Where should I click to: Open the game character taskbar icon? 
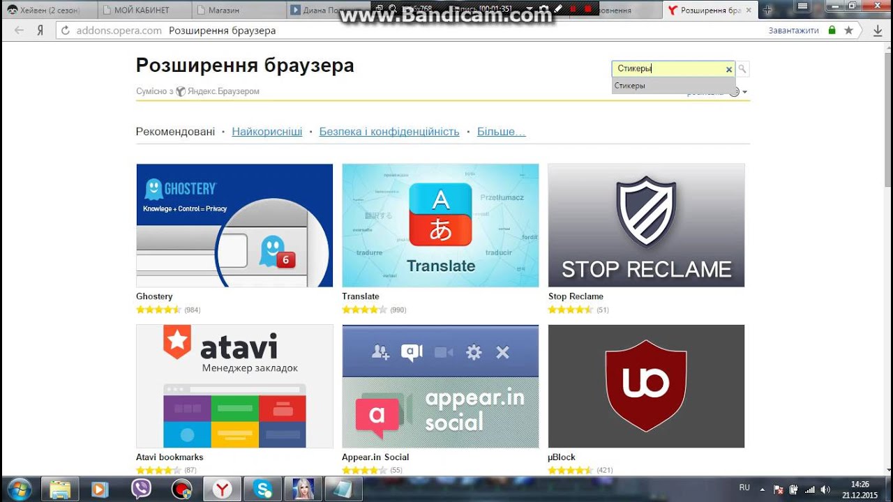[303, 489]
